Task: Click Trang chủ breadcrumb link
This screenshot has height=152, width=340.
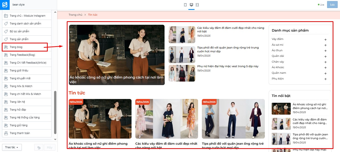Action: 75,15
